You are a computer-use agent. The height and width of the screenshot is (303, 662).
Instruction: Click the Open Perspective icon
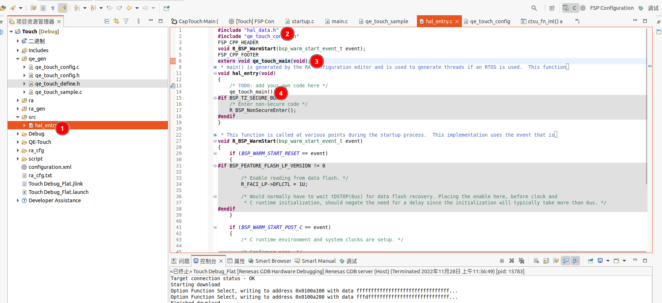click(552, 8)
